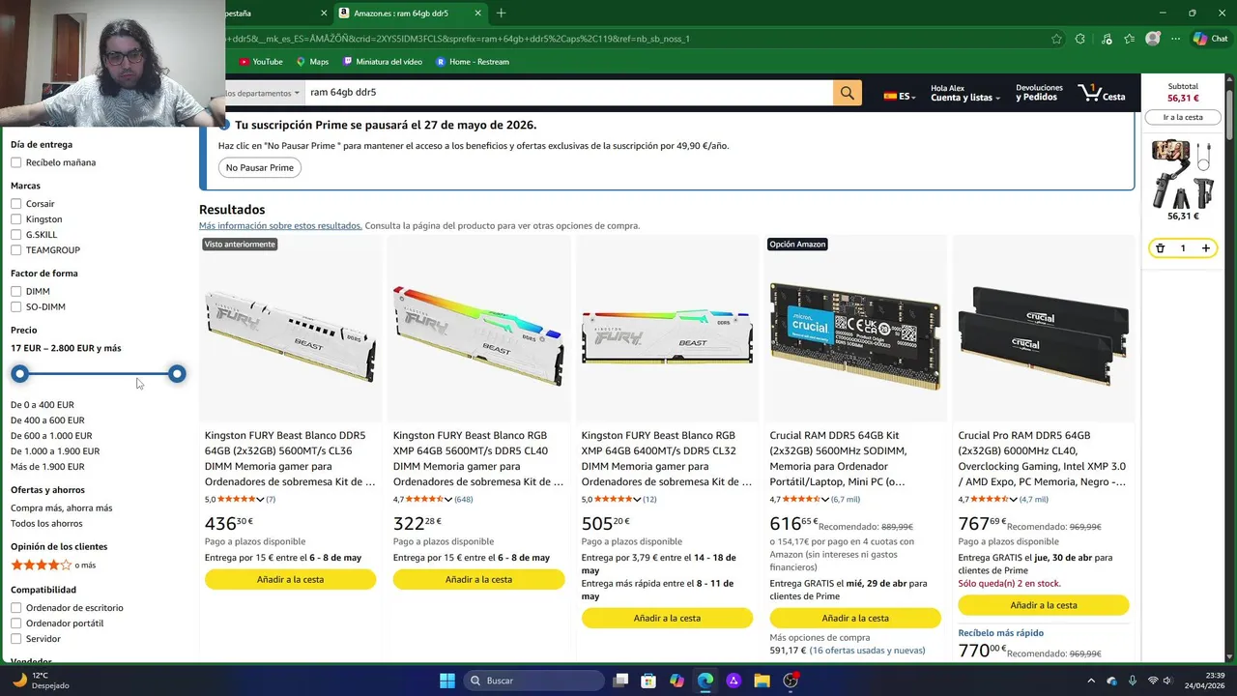Click the maximum price slider handle
Screen dimensions: 1237x696
tap(177, 374)
